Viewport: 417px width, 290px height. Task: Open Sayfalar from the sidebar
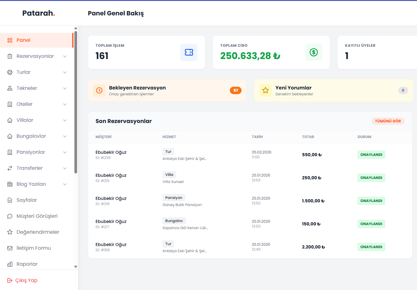pyautogui.click(x=27, y=200)
